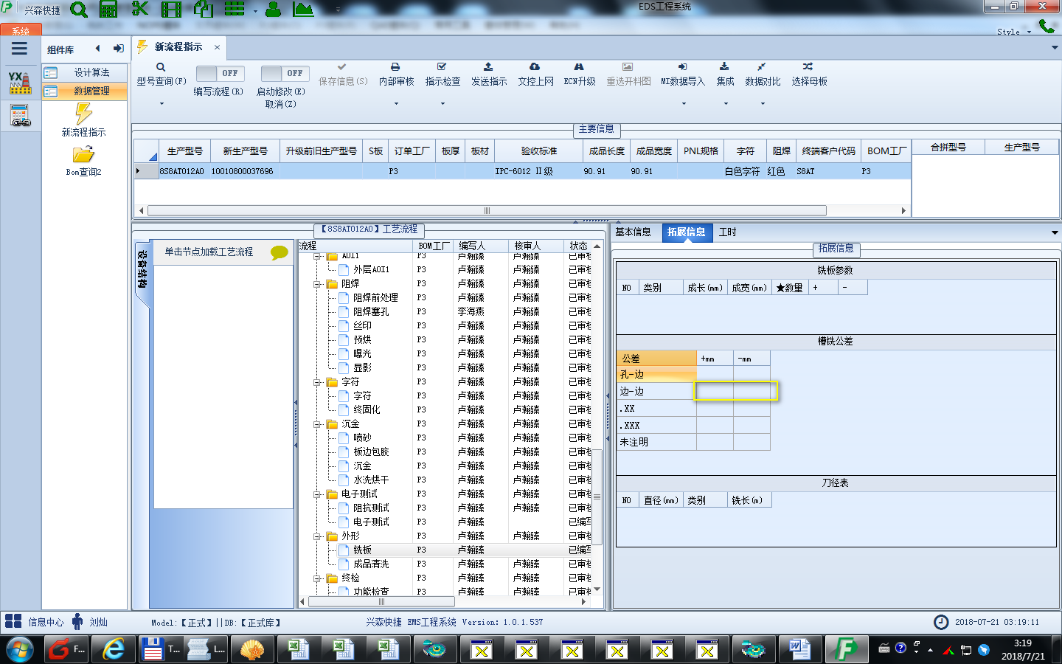This screenshot has width=1062, height=664.
Task: Click 文控上网 cloud upload tool
Action: point(535,75)
